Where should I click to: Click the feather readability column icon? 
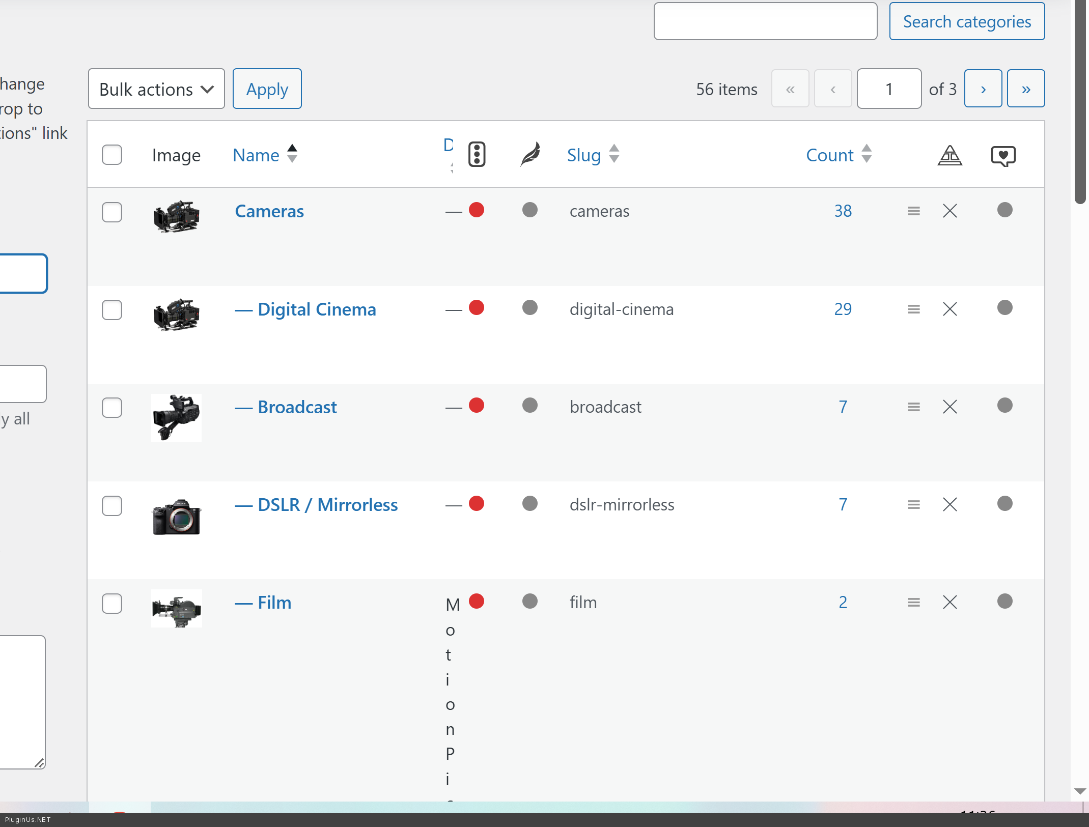click(x=530, y=154)
